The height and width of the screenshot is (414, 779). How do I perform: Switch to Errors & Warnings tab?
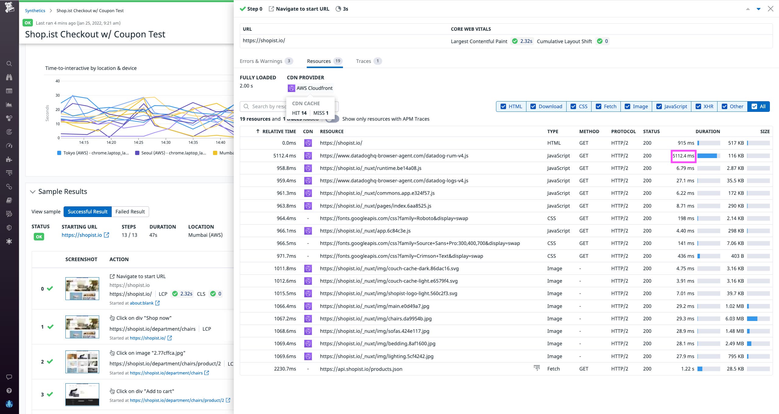(x=261, y=61)
